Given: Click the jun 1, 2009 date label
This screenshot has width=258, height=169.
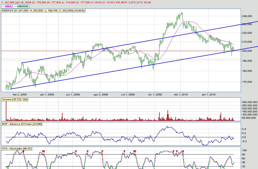Looking at the screenshot, I should click(x=73, y=95).
